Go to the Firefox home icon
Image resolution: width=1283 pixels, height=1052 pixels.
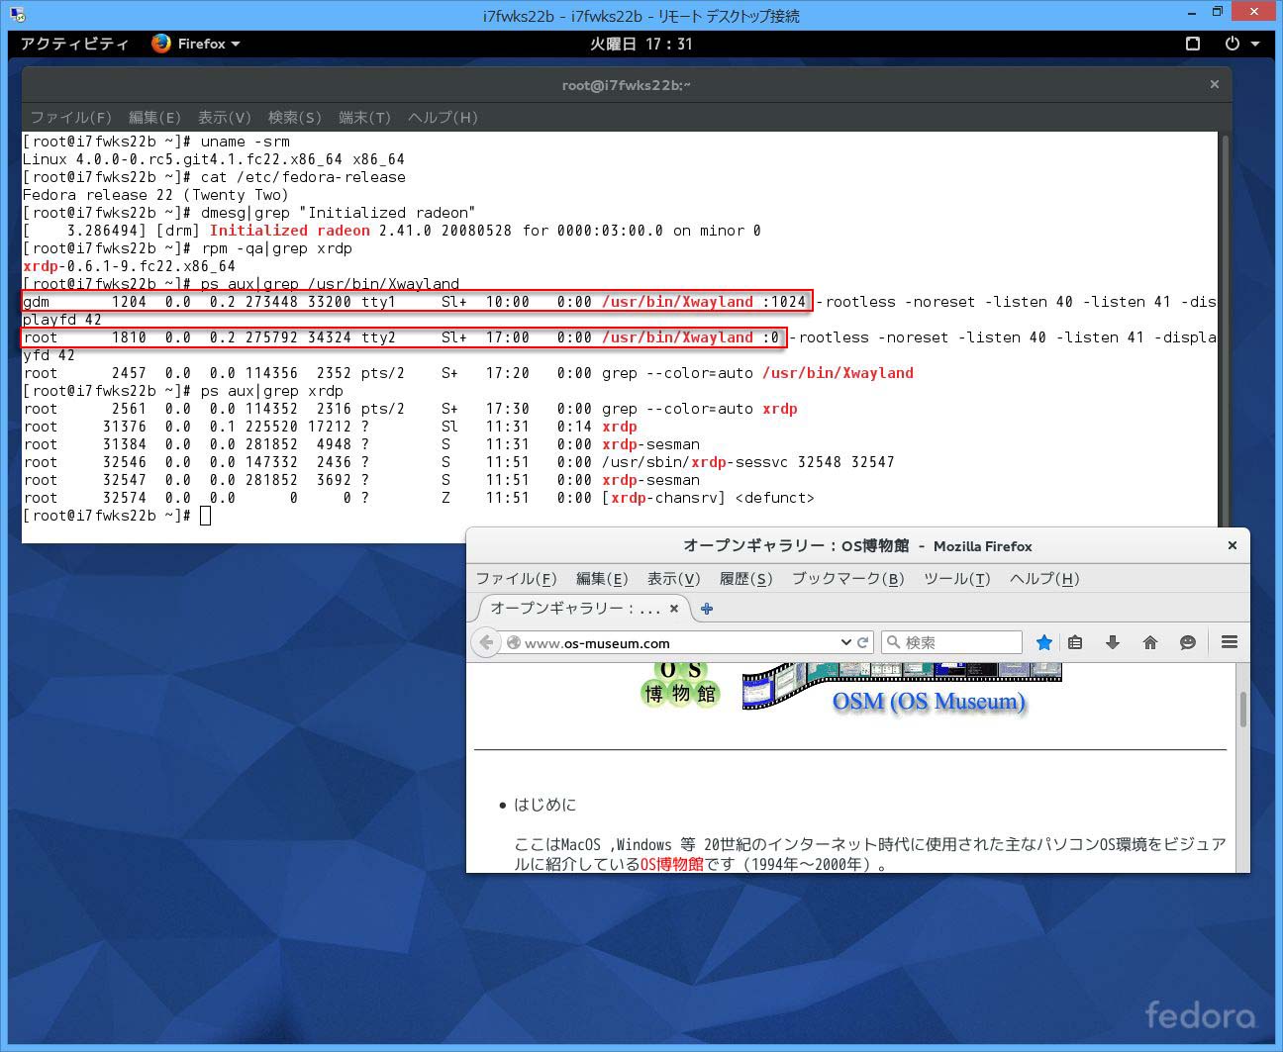pos(1150,642)
